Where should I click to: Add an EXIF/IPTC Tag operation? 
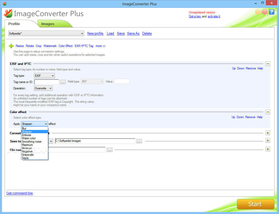point(84,46)
